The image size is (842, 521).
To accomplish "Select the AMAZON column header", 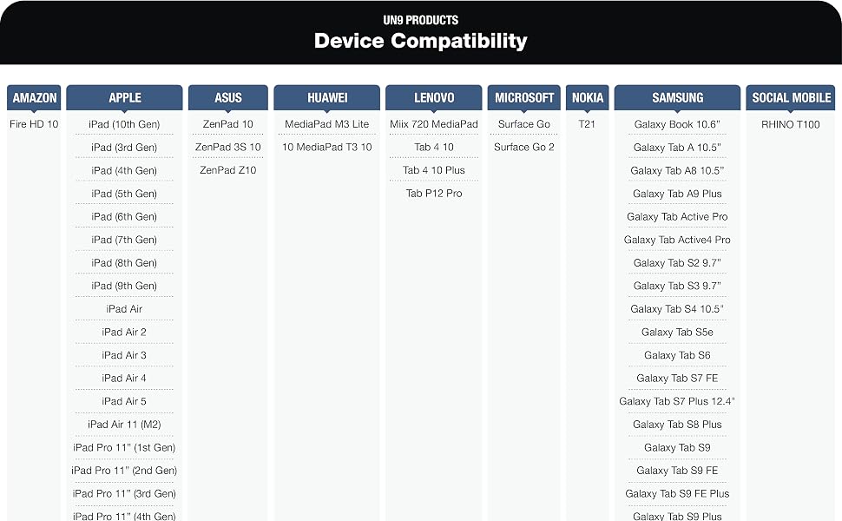I will [34, 98].
